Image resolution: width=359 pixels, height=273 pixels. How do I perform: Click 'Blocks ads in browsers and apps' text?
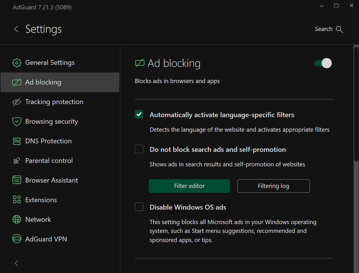(x=177, y=81)
